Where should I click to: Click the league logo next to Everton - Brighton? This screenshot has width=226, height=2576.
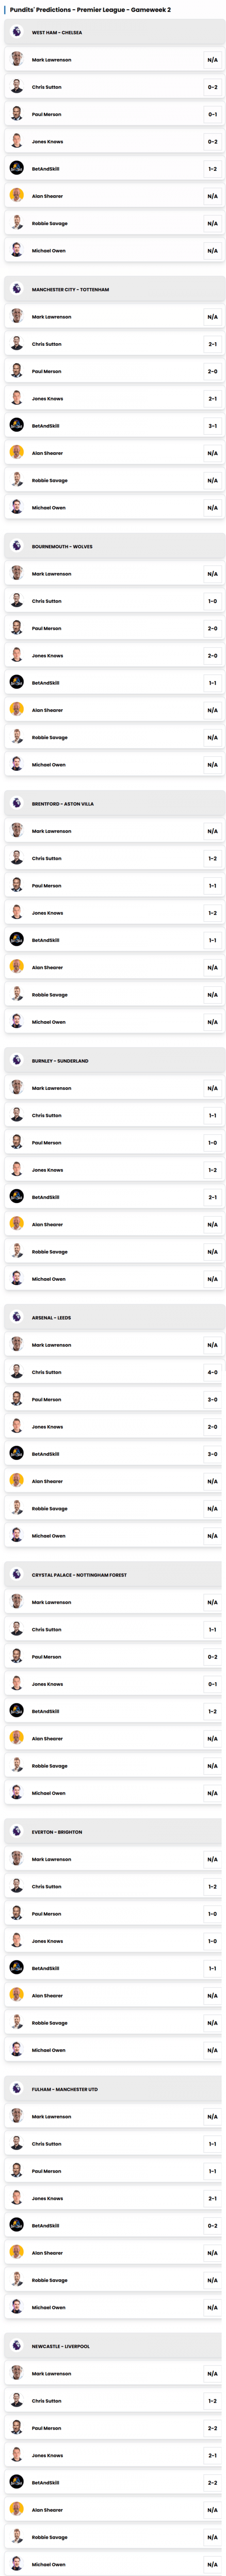tap(16, 1831)
